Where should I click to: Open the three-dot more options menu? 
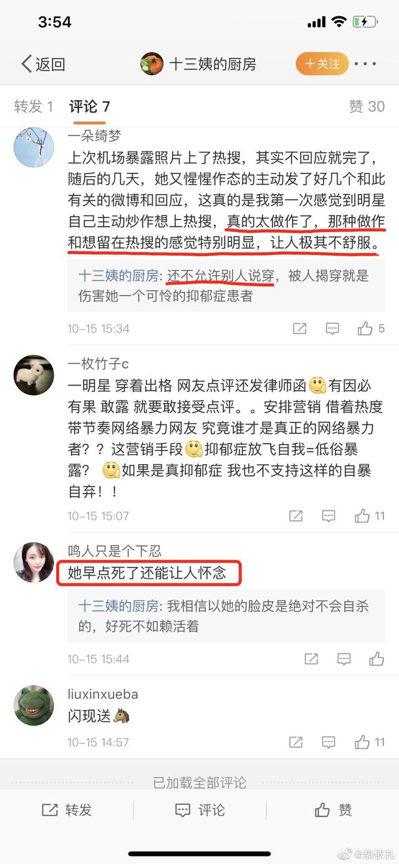366,64
